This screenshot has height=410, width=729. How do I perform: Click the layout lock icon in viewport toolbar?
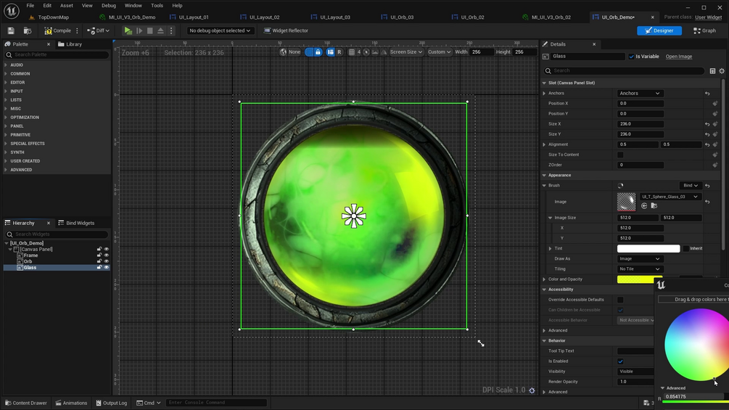point(318,52)
